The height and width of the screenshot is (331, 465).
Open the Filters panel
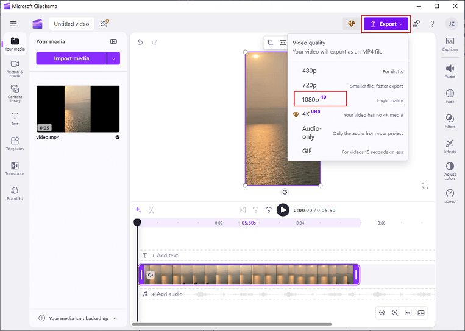(450, 121)
